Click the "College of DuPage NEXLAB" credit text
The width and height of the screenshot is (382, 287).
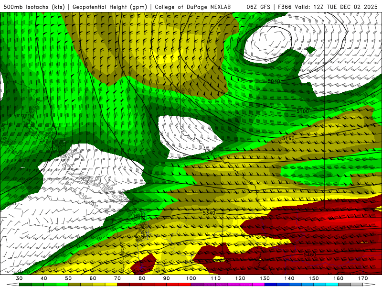[193, 7]
